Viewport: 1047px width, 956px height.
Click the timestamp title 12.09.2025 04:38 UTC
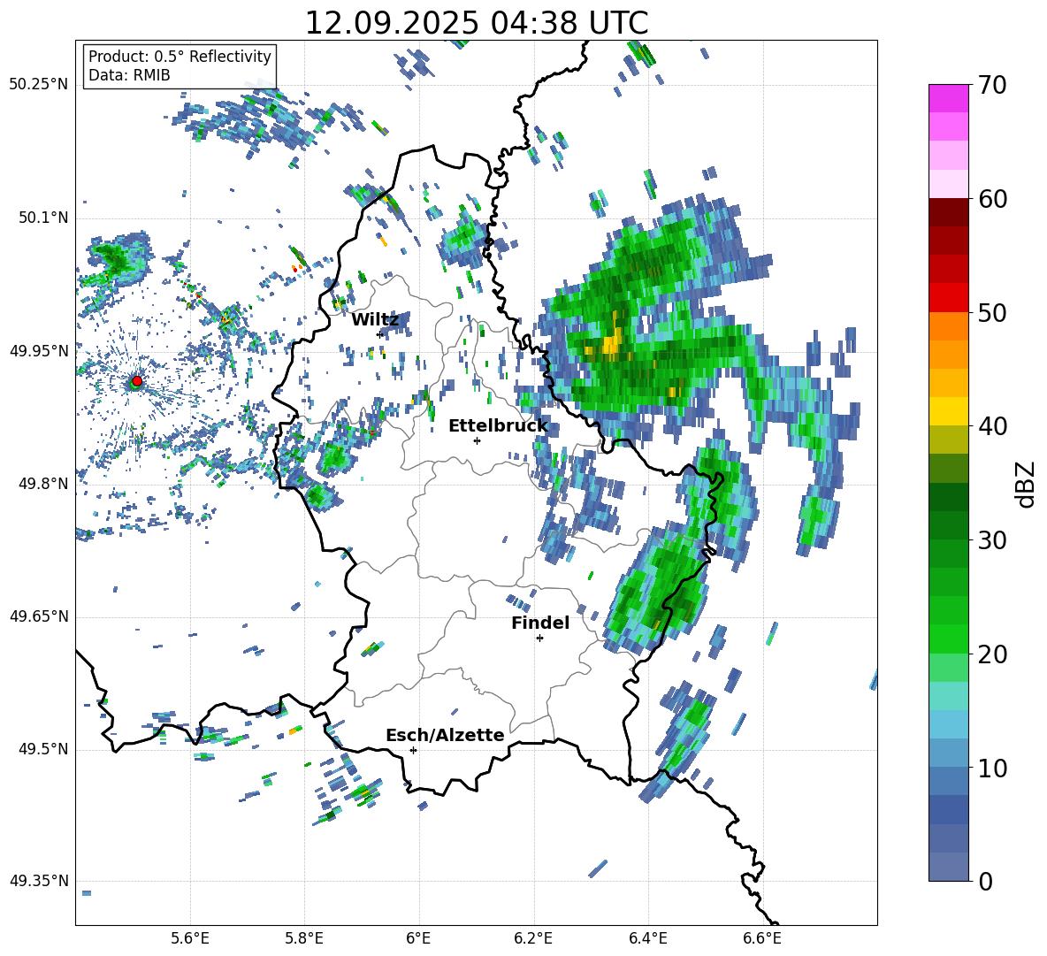477,23
